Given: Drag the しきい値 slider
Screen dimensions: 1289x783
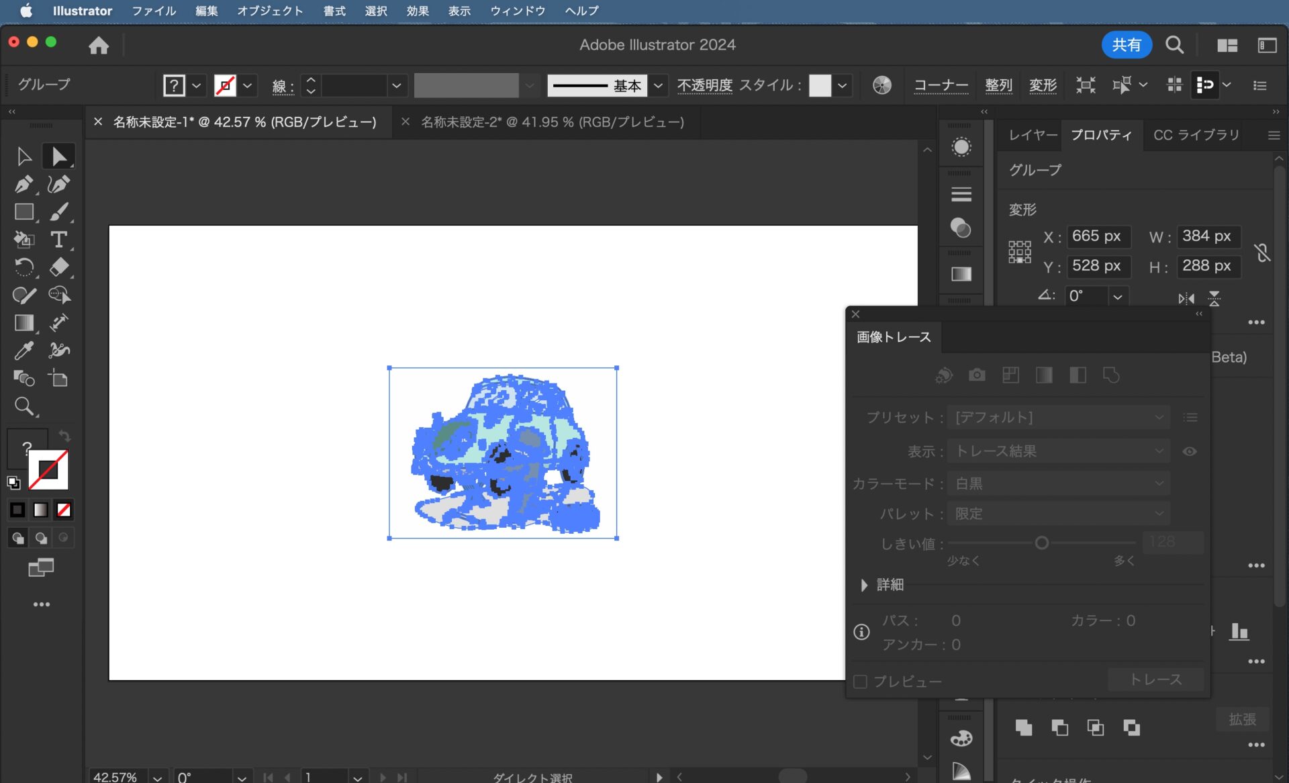Looking at the screenshot, I should [1042, 543].
